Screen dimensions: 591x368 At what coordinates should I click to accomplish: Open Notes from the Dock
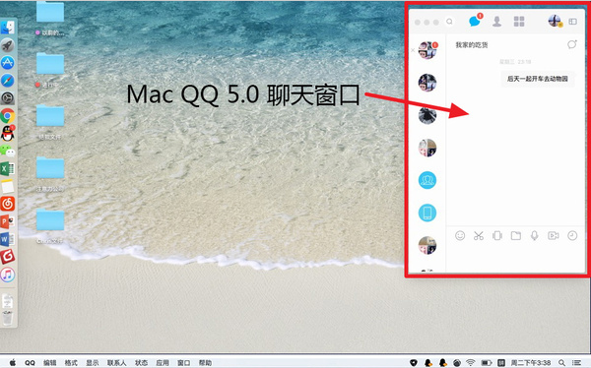pos(7,186)
